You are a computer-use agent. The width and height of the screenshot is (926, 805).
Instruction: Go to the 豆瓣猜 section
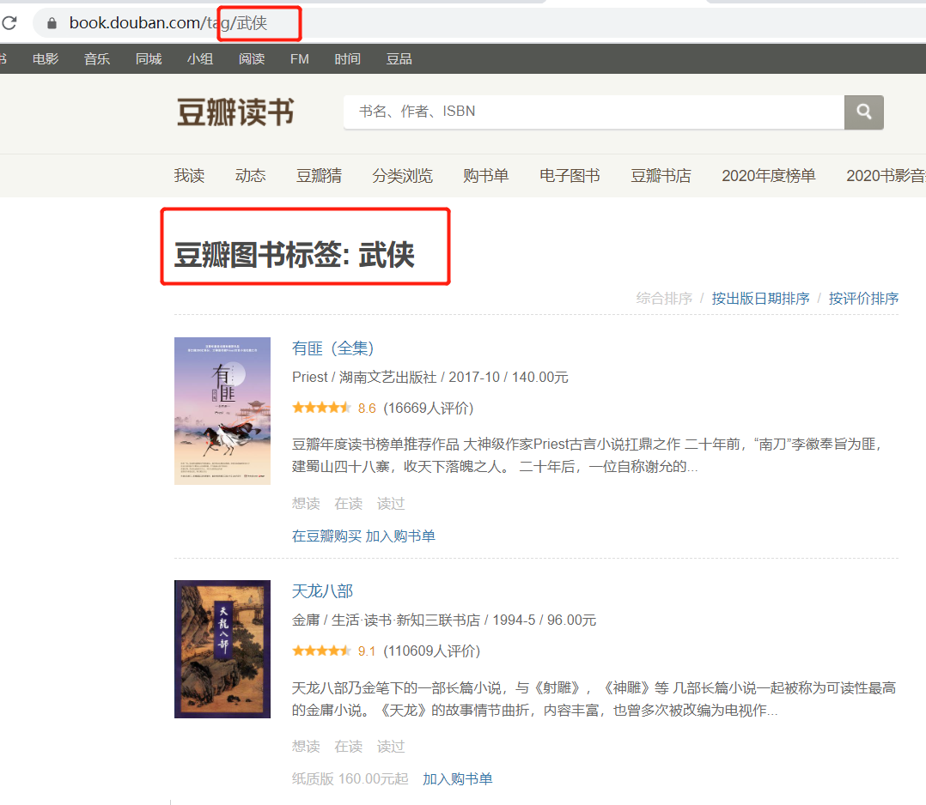pyautogui.click(x=319, y=176)
